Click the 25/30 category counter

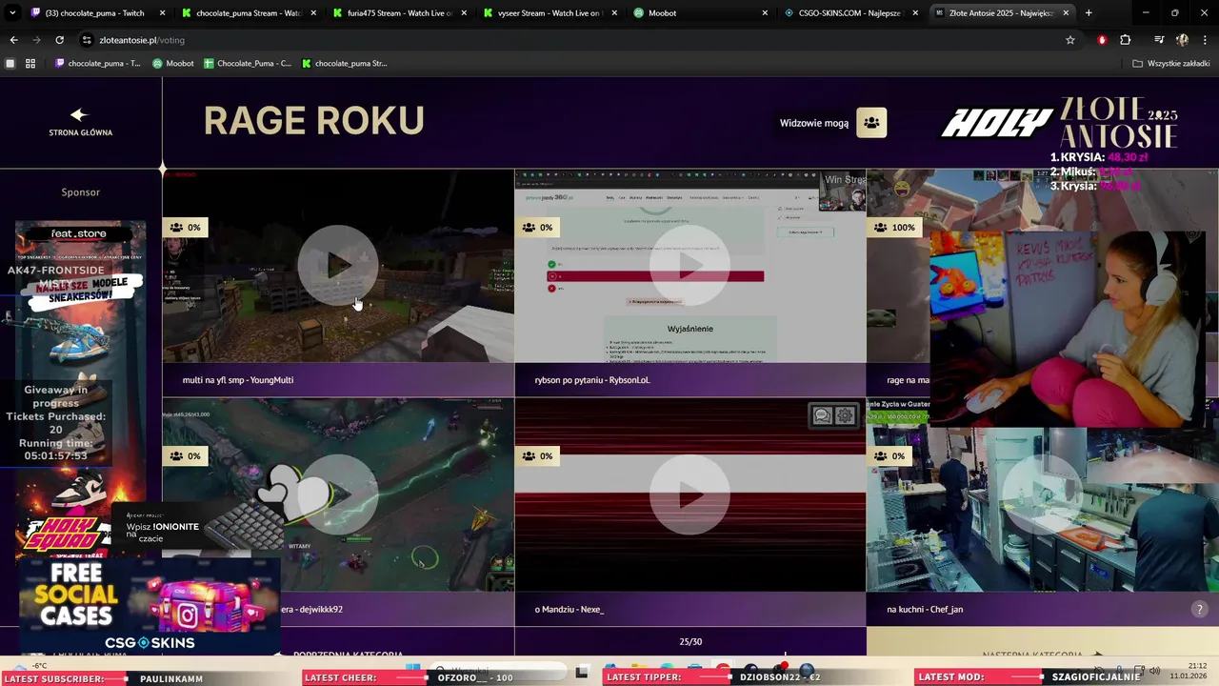click(x=690, y=642)
